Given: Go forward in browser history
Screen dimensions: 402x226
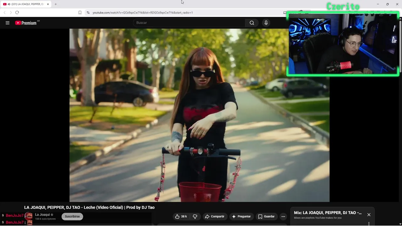Looking at the screenshot, I should click(x=10, y=13).
